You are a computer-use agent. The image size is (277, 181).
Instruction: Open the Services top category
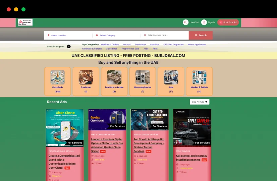pyautogui.click(x=155, y=45)
